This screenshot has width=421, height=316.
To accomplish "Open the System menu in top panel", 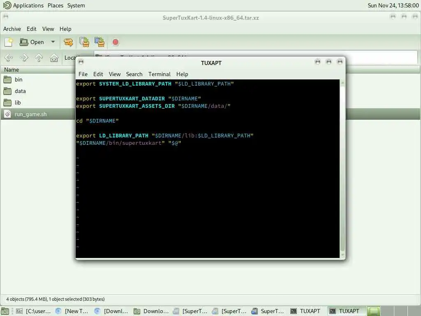I will click(76, 5).
